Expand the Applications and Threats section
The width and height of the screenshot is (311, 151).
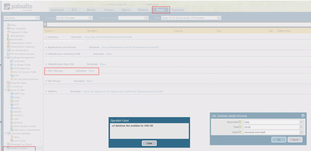click(x=46, y=48)
